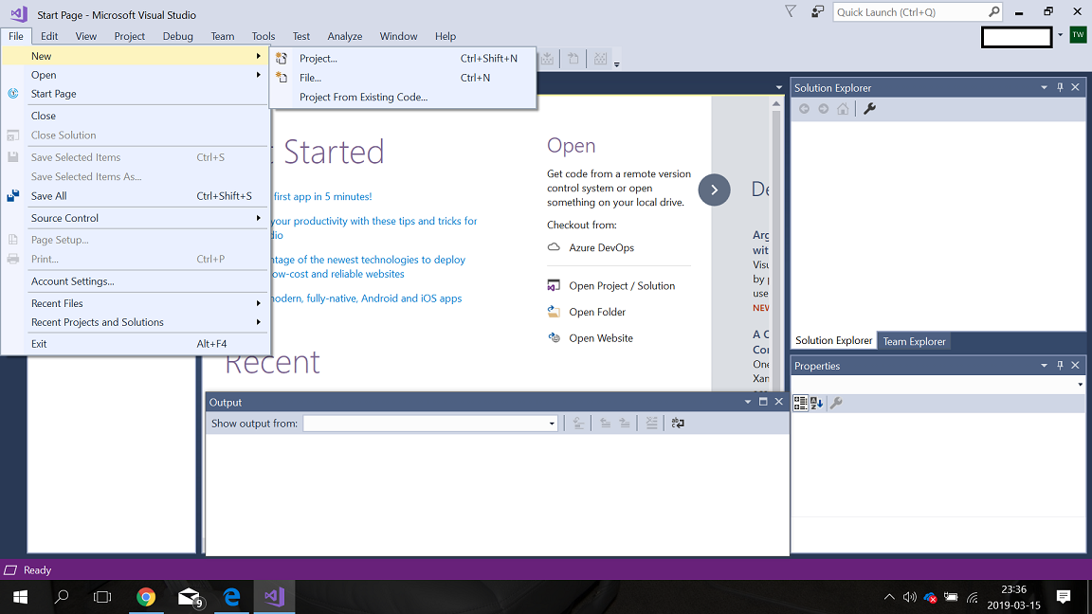Open Output window position dropdown
The image size is (1092, 614).
coord(747,402)
